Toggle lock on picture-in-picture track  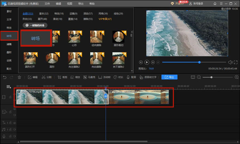10,112
